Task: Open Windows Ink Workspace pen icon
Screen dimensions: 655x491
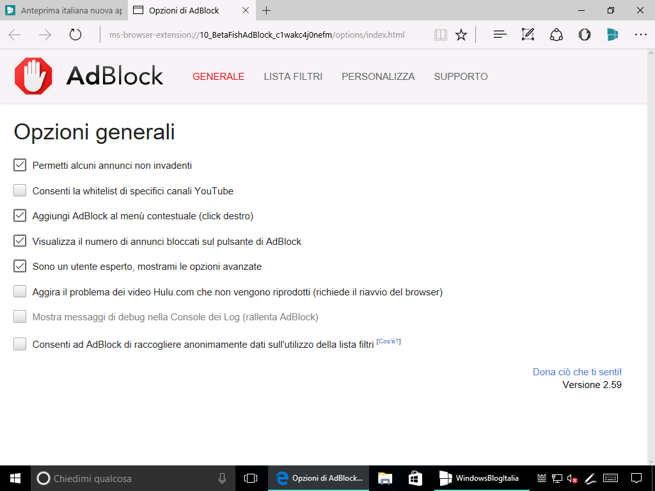Action: point(590,478)
